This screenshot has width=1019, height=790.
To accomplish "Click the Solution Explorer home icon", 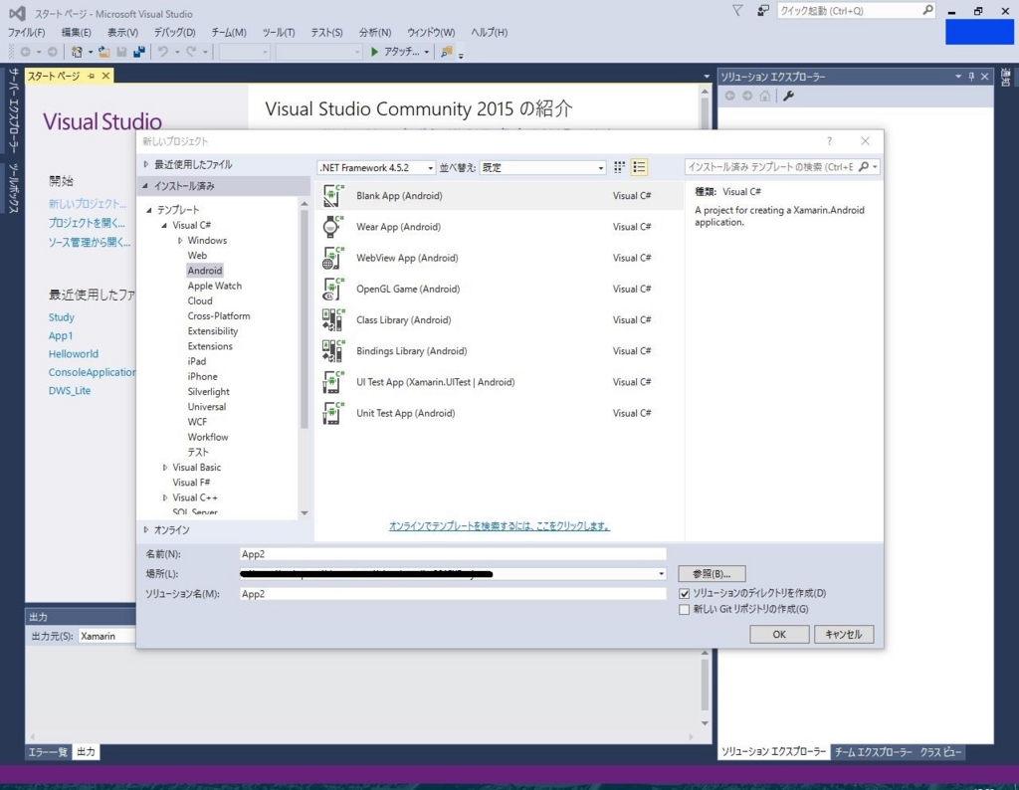I will 765,97.
